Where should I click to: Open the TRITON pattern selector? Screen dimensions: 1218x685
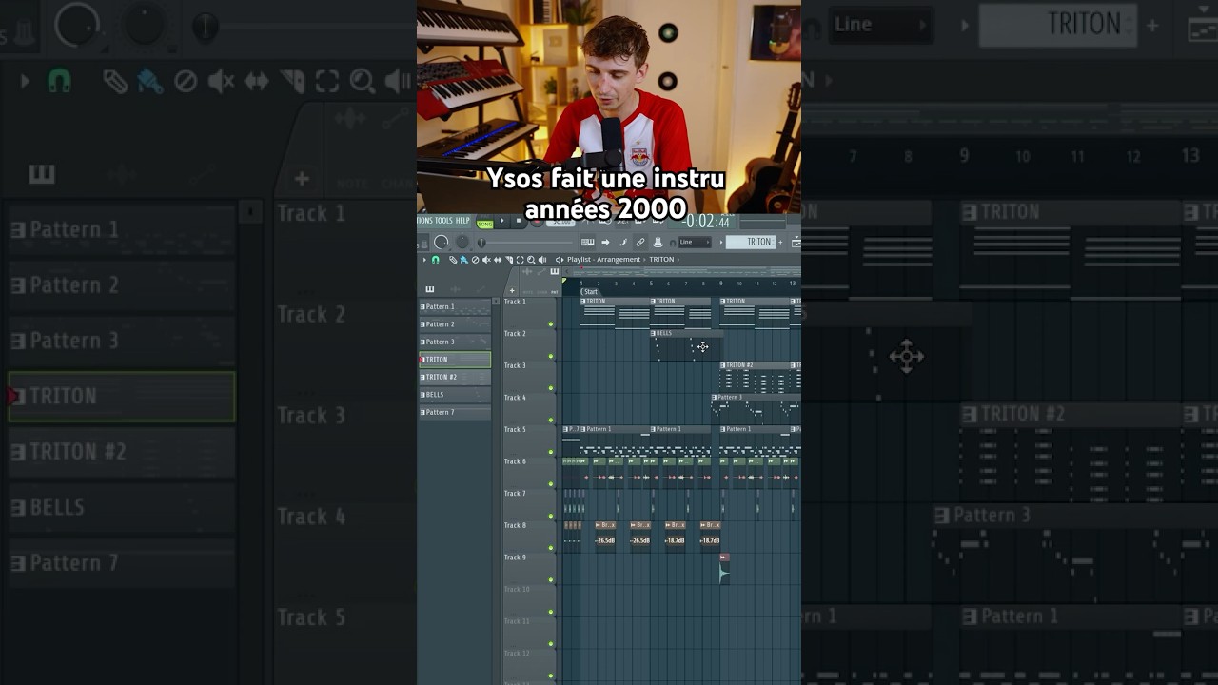[x=751, y=243]
